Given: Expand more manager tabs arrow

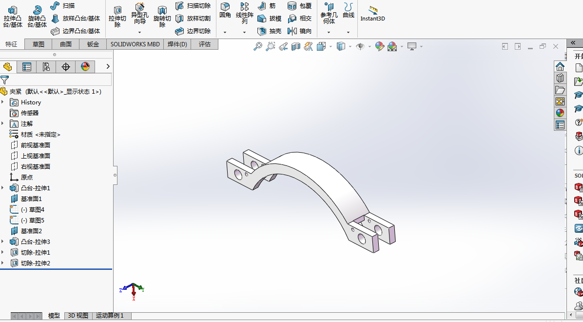Looking at the screenshot, I should click(108, 66).
